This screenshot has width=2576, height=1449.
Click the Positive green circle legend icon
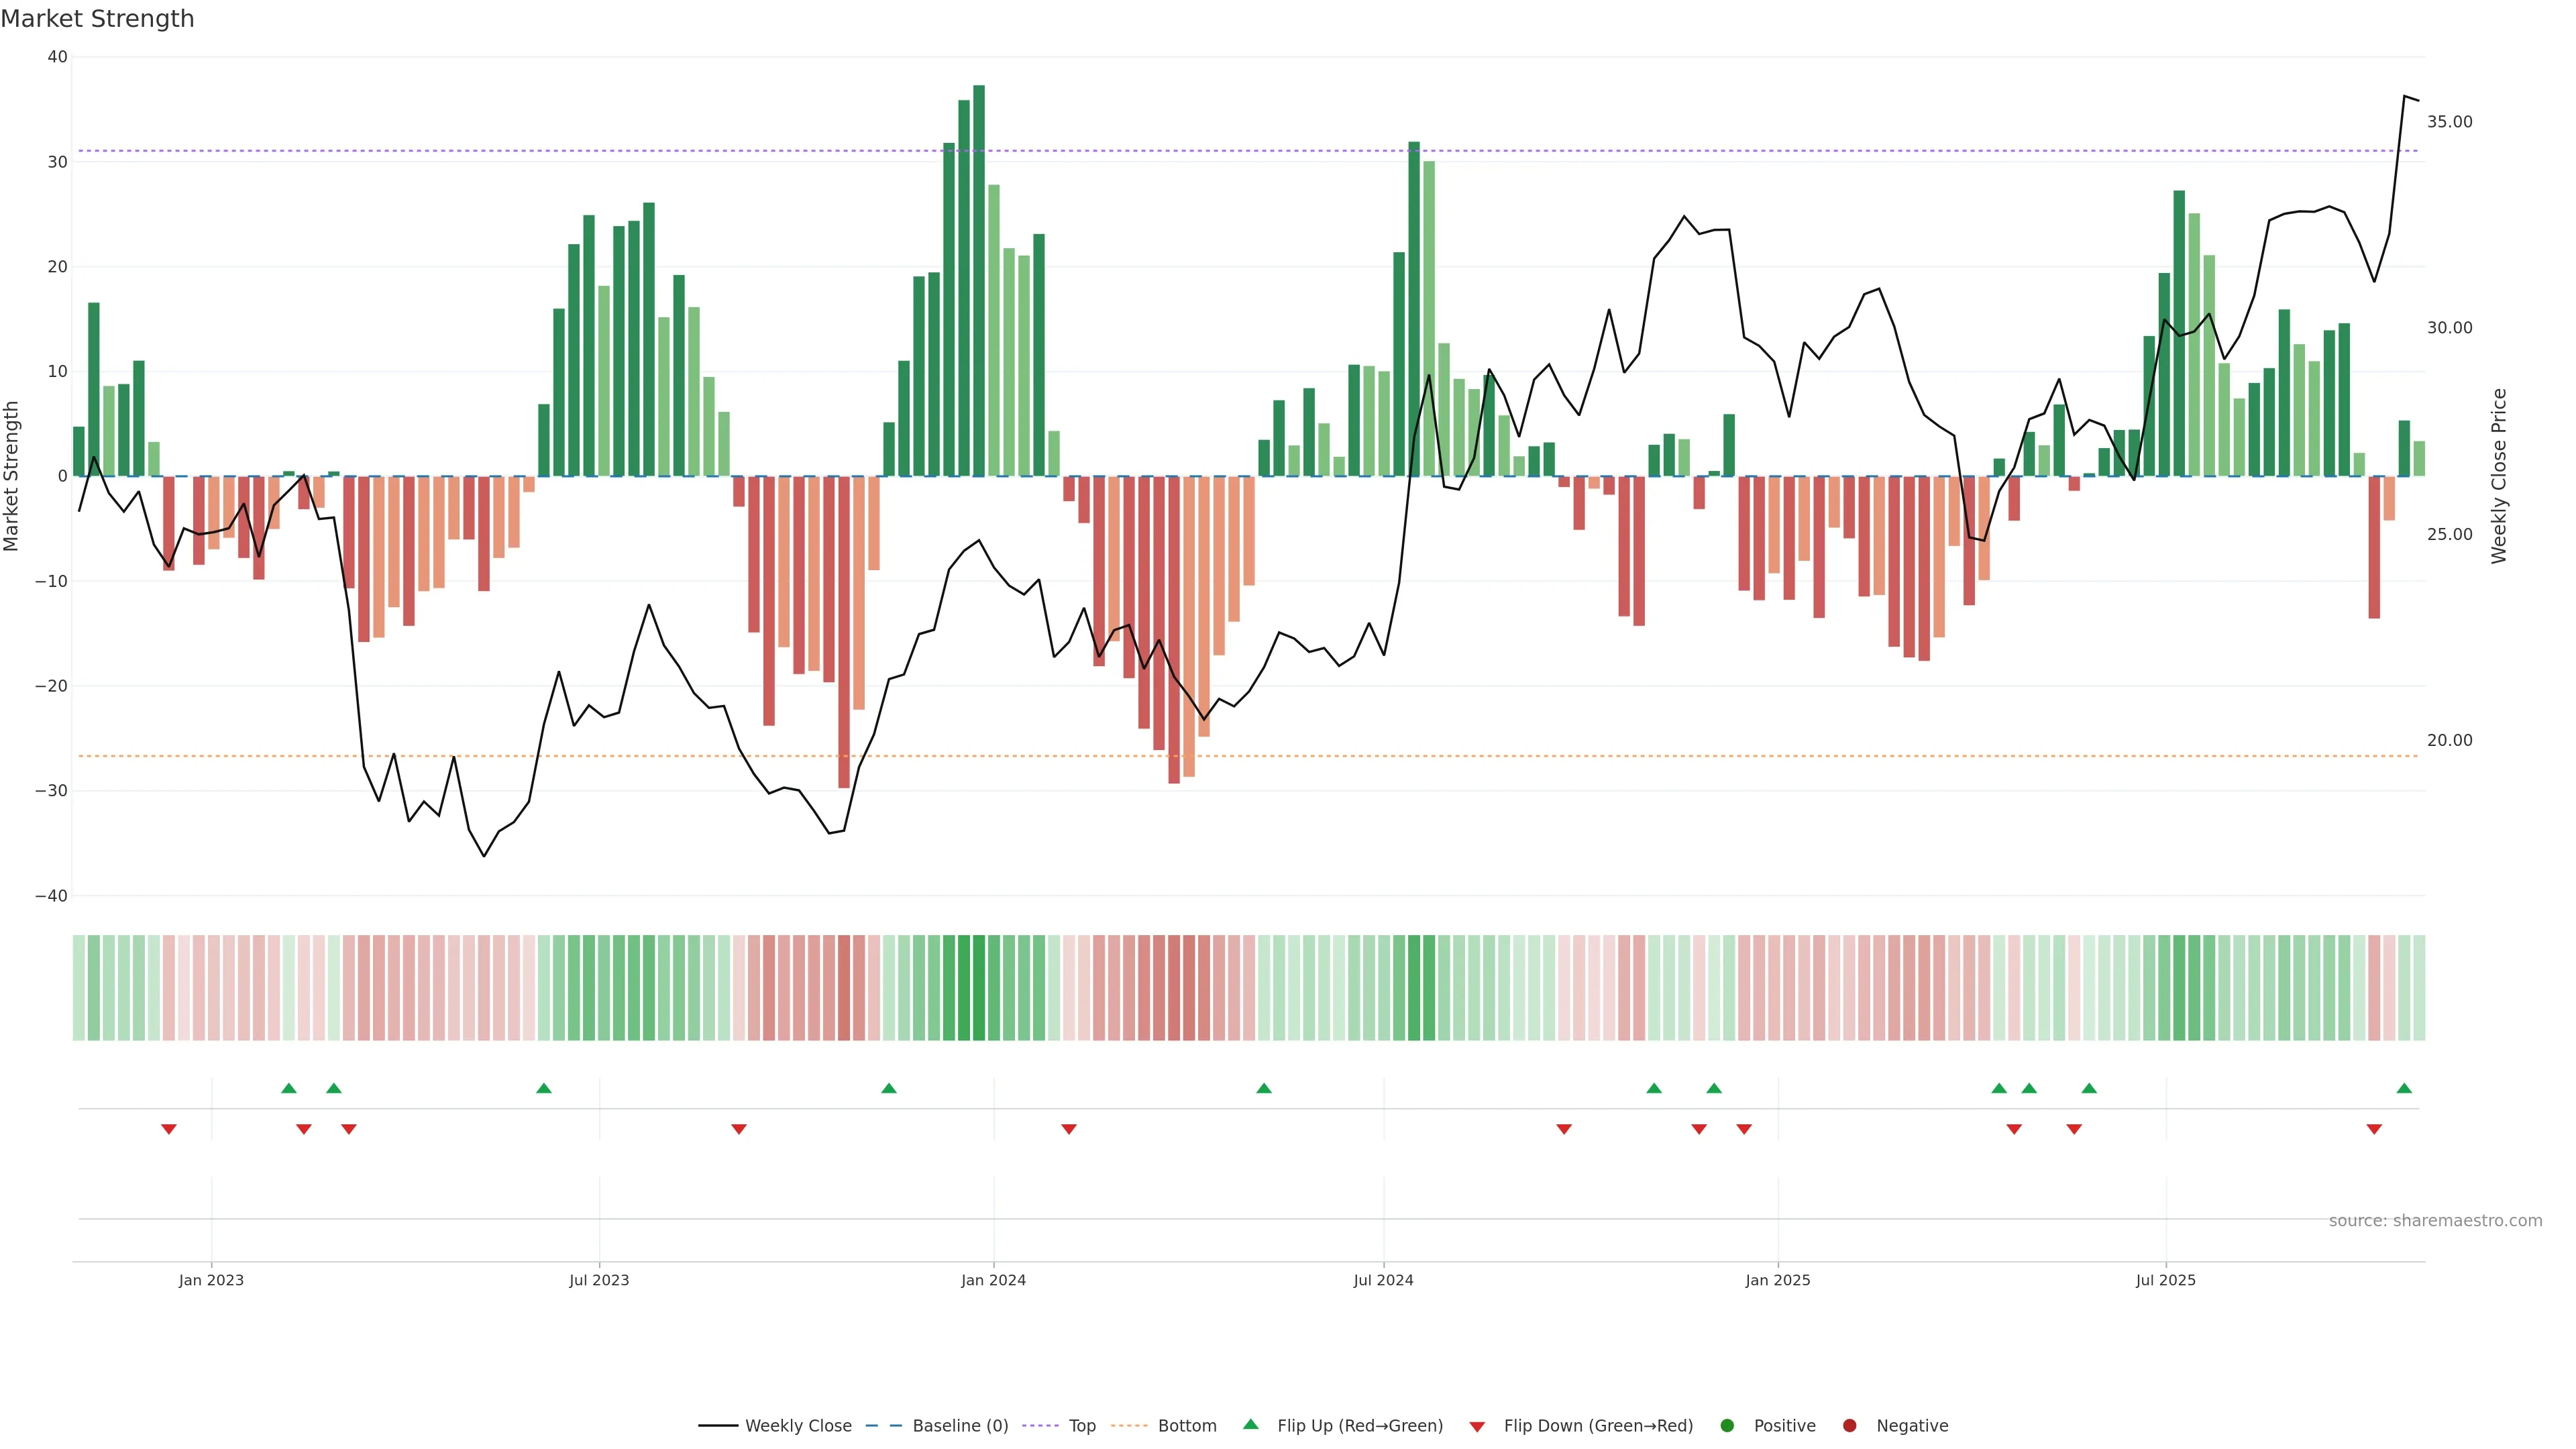[1727, 1426]
